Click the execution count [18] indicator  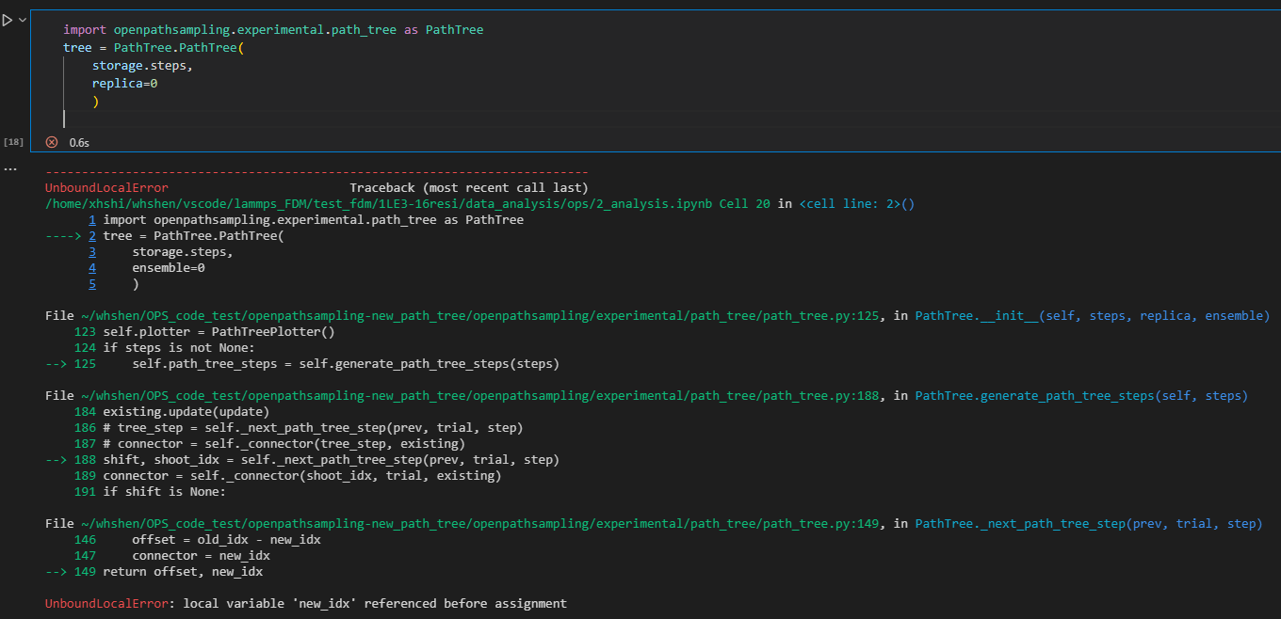[x=13, y=141]
